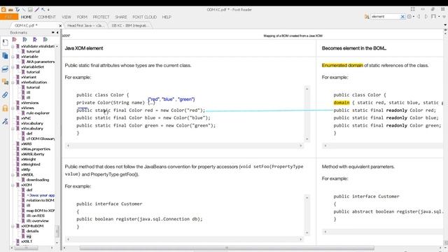Screen dimensions: 448x252
Task: Open the PROTECT ribbon tab
Action: pos(101,17)
